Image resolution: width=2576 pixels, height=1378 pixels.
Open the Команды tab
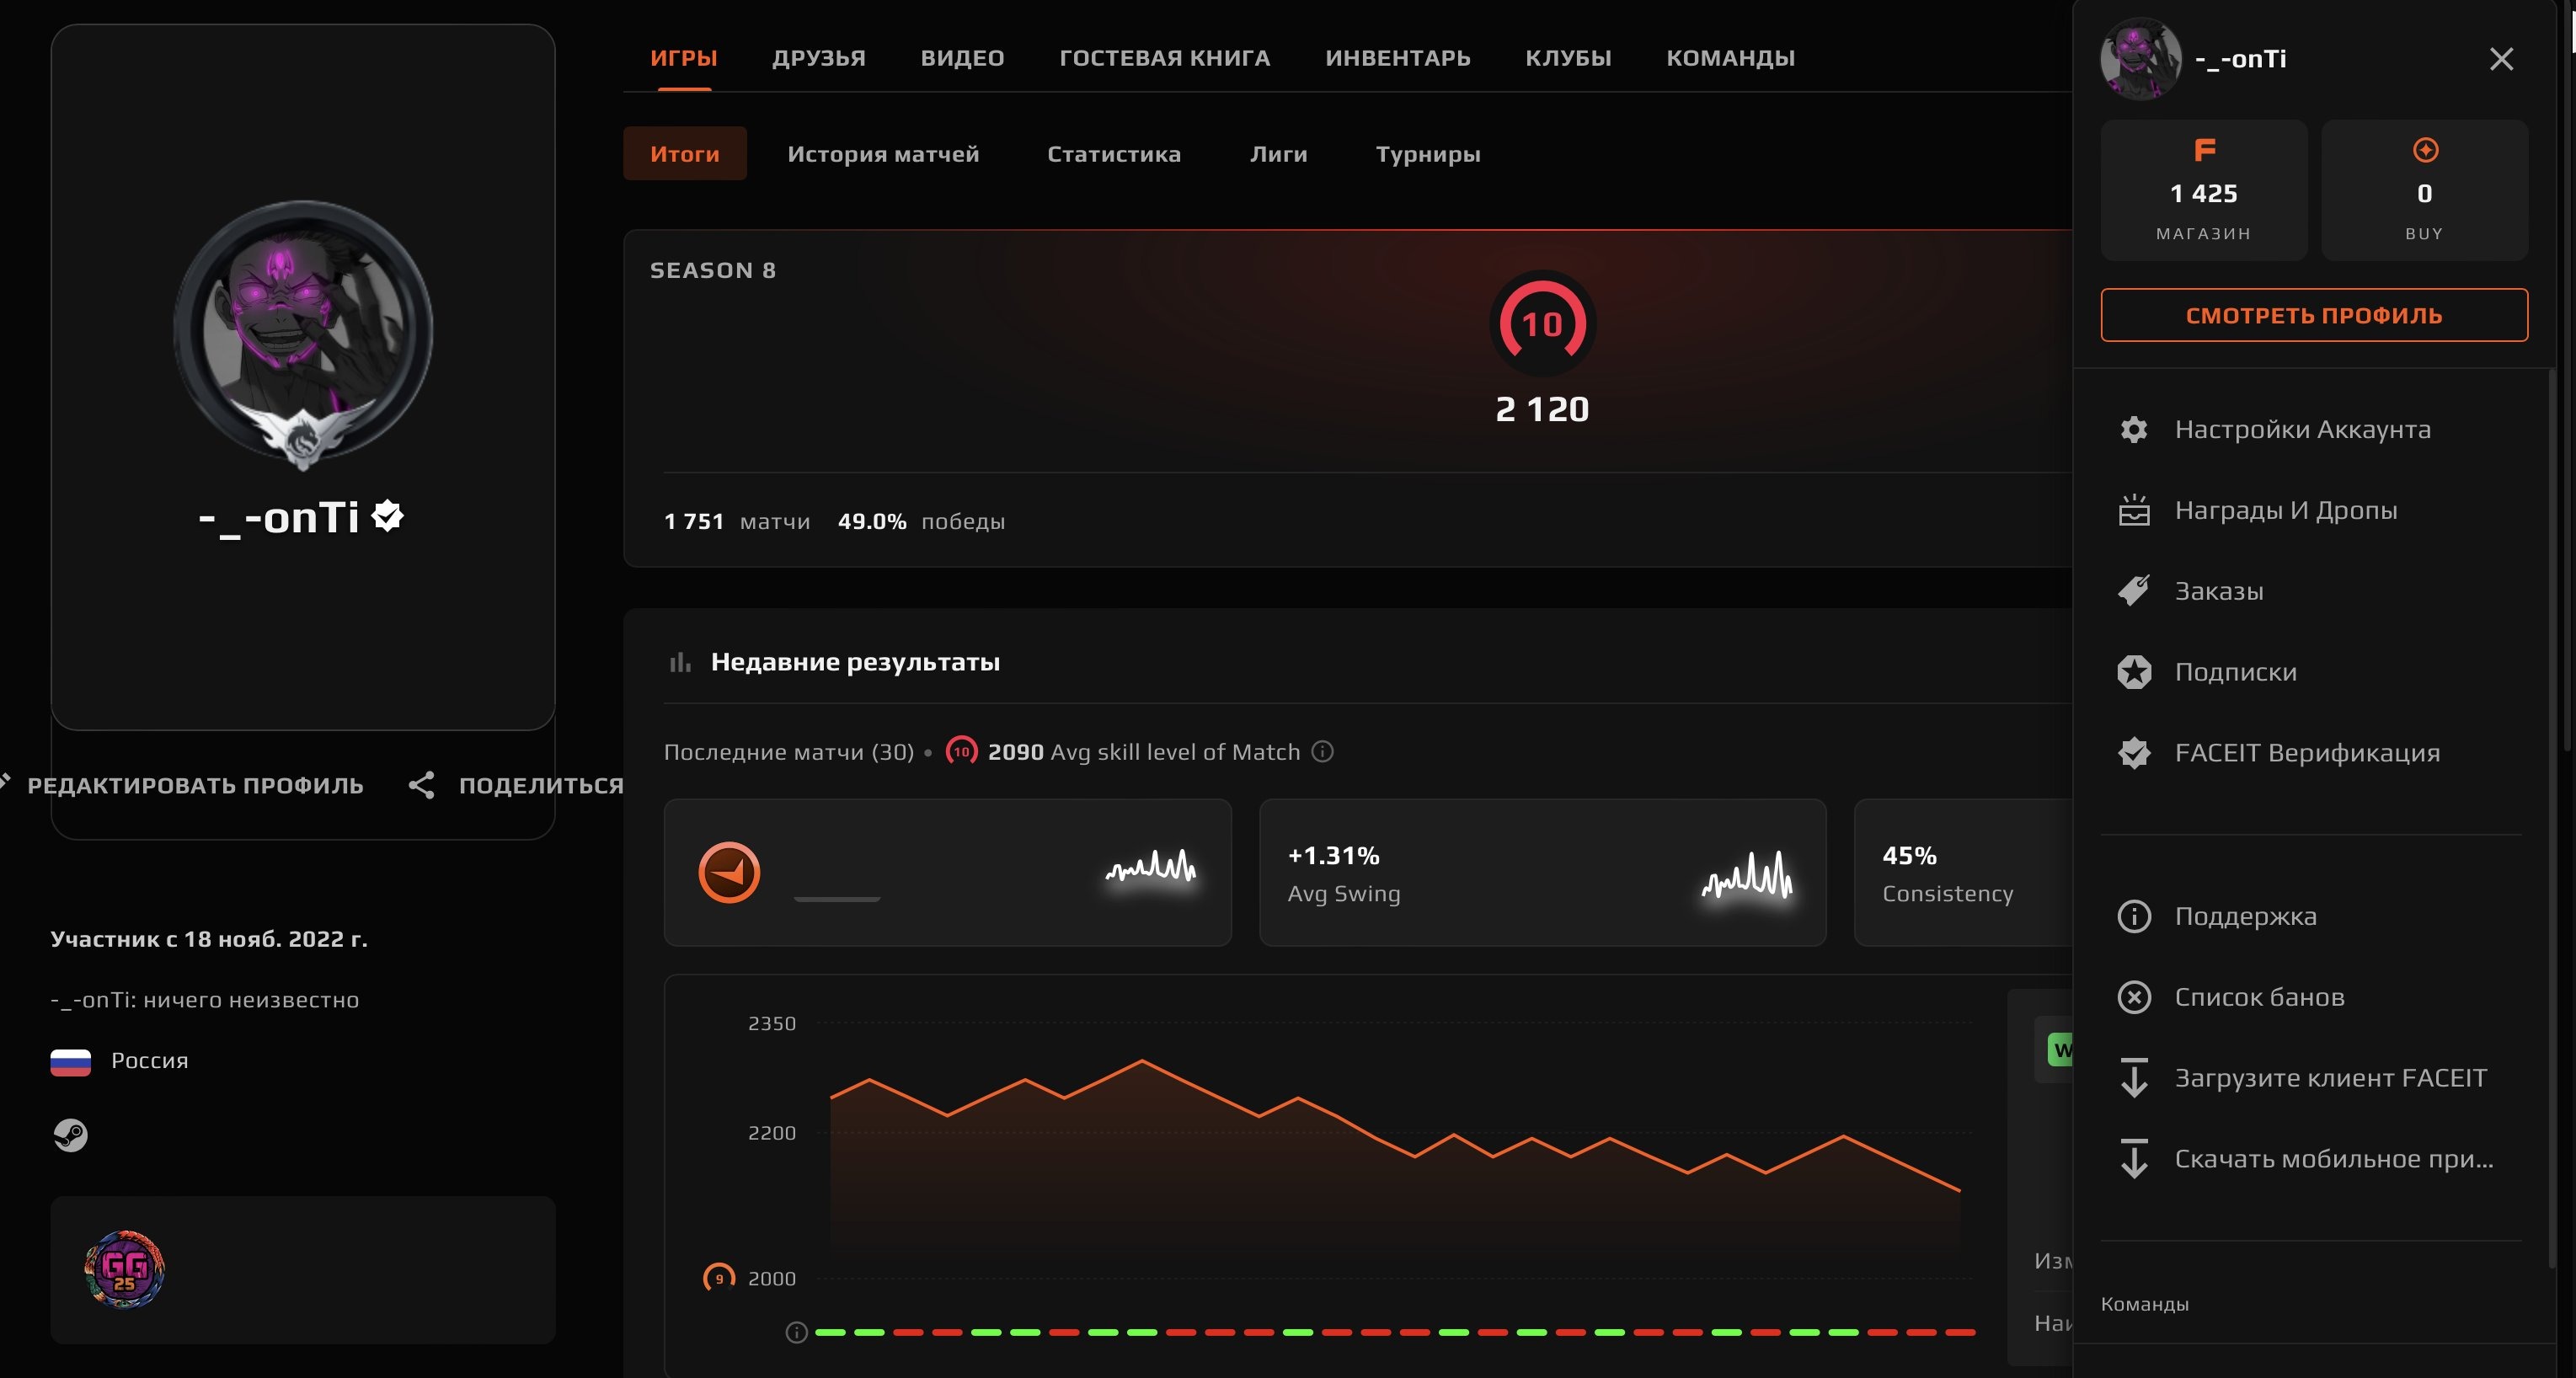click(1731, 58)
